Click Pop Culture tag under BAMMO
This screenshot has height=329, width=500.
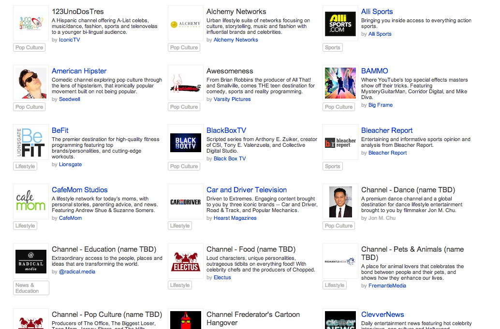point(338,107)
